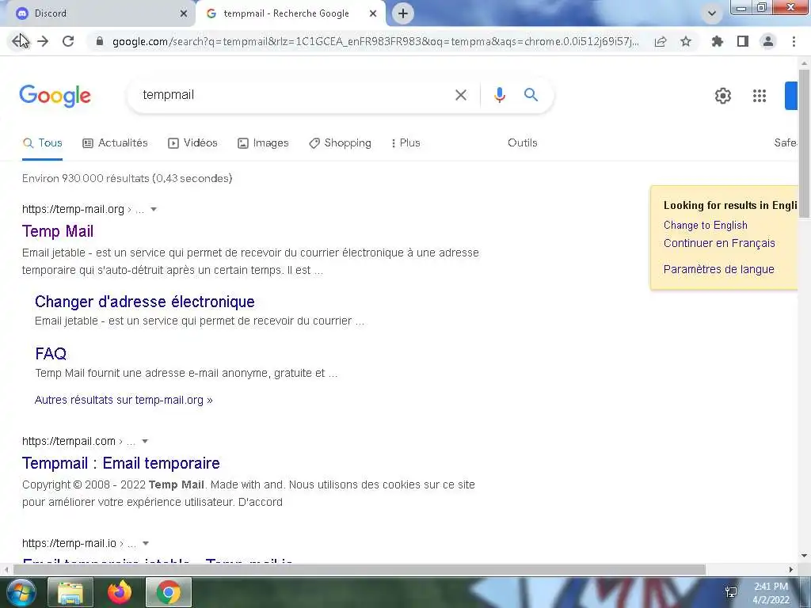Screen dimensions: 811x608
Task: Submit search with the magnifier icon
Action: click(x=531, y=95)
